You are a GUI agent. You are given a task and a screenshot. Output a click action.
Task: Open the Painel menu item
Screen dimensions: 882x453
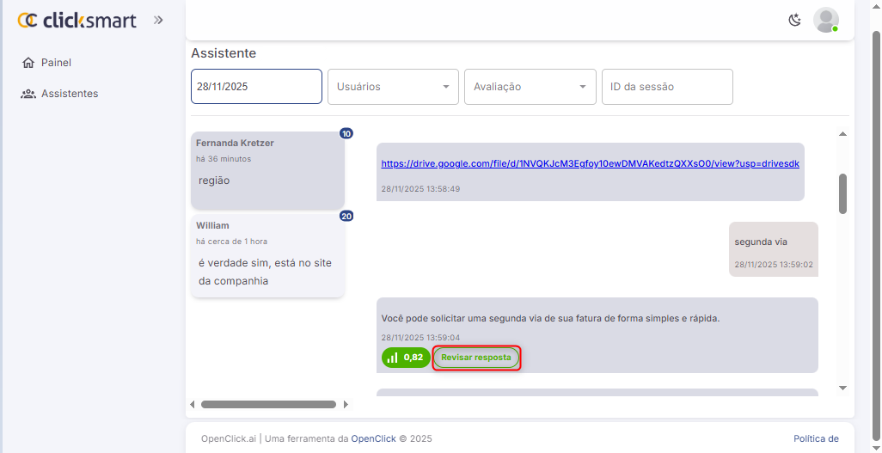(56, 63)
